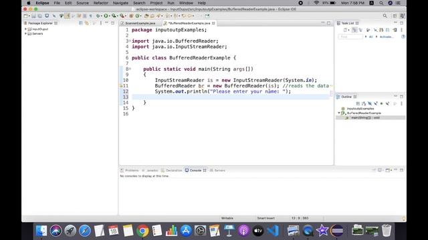Click the New Java Package icon
Image resolution: width=428 pixels, height=240 pixels.
[131, 16]
